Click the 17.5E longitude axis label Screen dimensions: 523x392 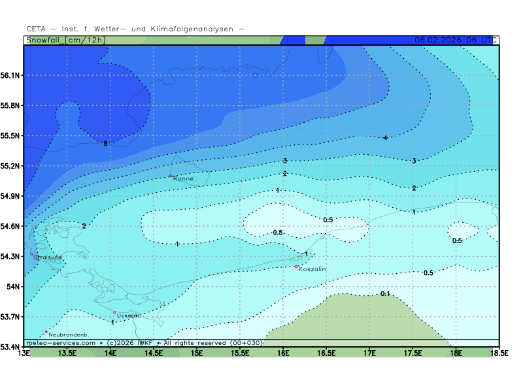(x=413, y=353)
